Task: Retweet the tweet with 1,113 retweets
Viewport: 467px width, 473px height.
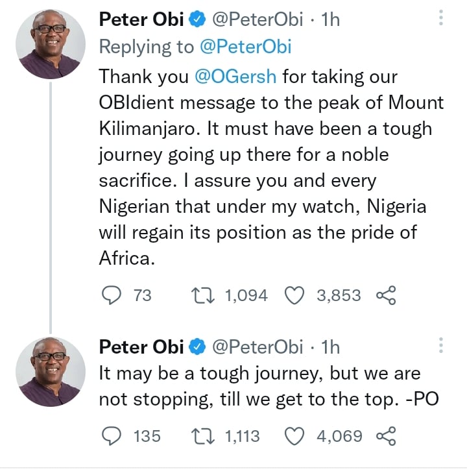Action: [x=204, y=435]
